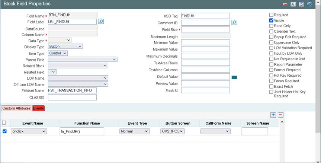Expand the Parent Field dropdown
321x163 pixels.
pos(83,60)
